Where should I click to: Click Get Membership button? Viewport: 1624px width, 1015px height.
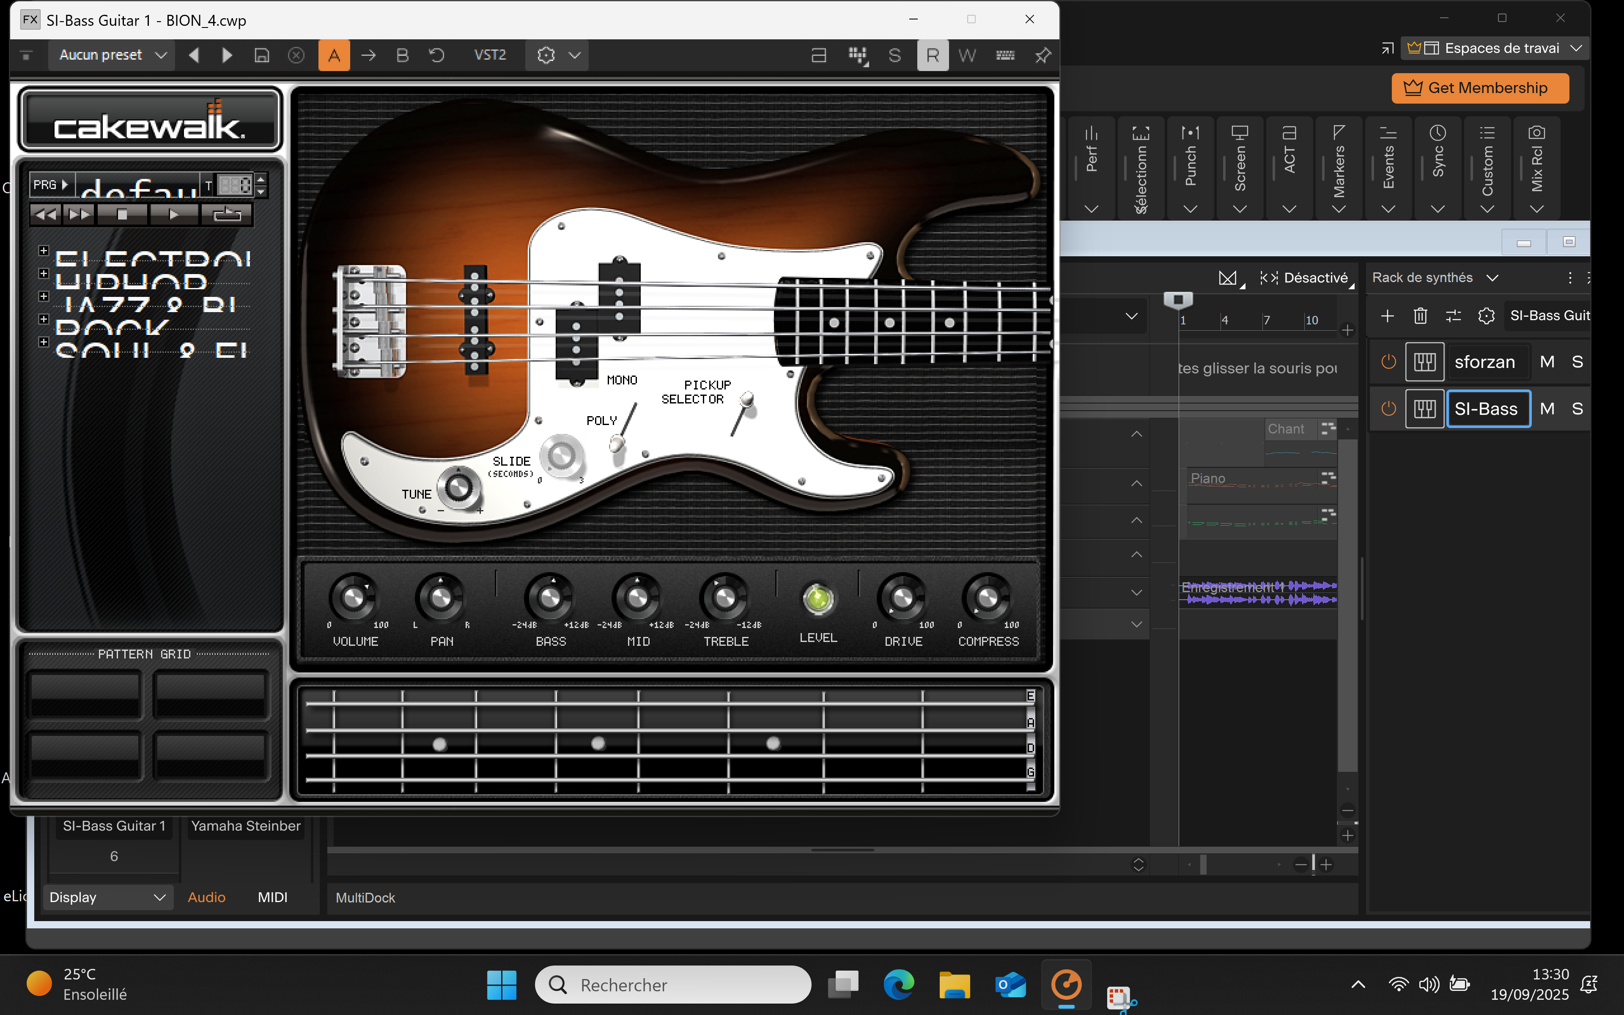coord(1480,88)
